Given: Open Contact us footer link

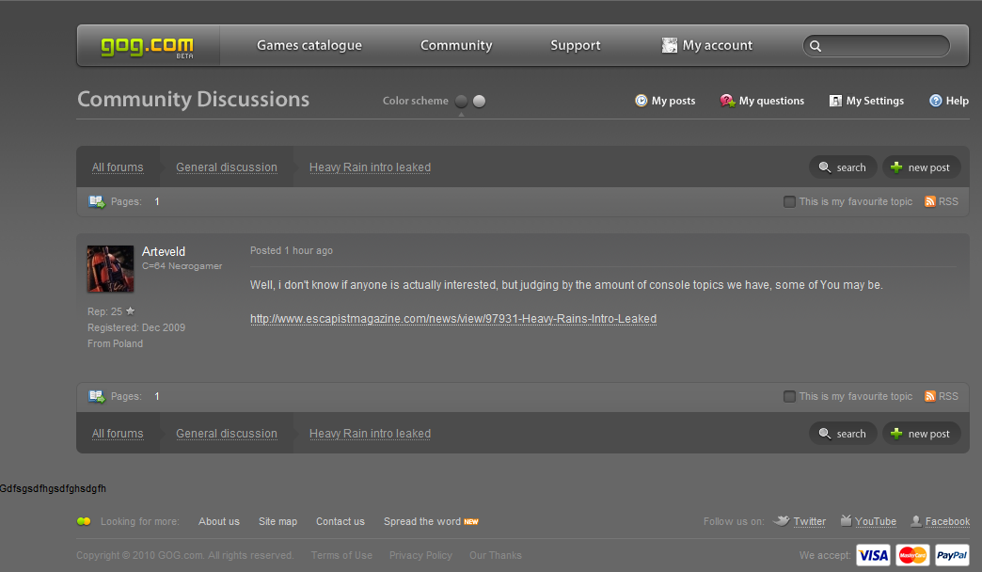Looking at the screenshot, I should click(x=341, y=521).
